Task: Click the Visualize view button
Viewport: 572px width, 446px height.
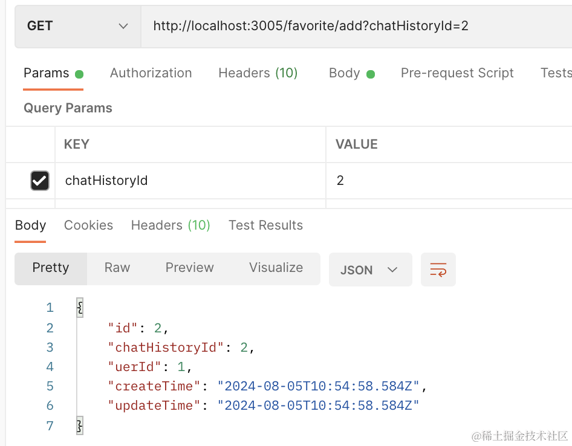Action: 276,268
